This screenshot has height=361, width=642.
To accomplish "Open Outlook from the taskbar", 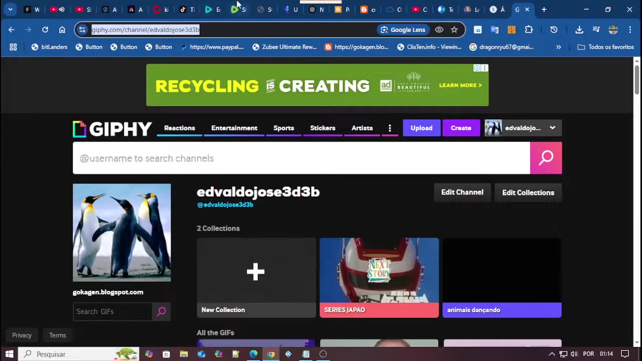I will pos(201,354).
